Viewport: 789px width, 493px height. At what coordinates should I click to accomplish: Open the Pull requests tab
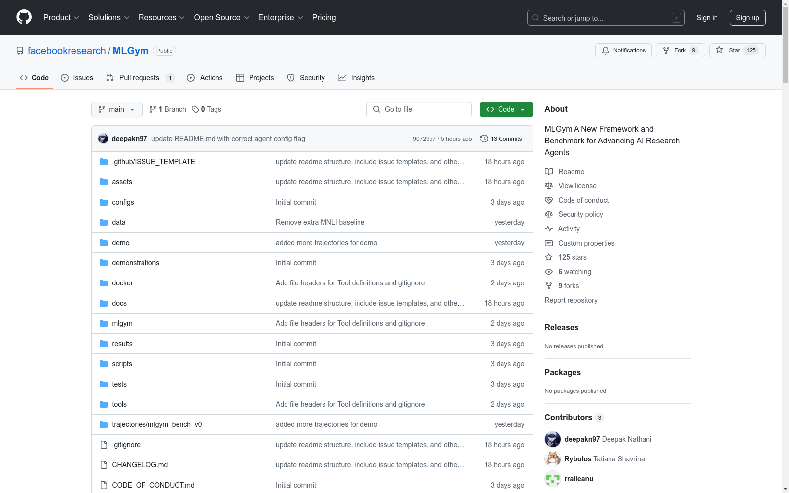pyautogui.click(x=141, y=78)
